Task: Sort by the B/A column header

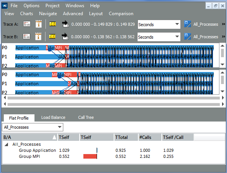Action: [x=30, y=137]
